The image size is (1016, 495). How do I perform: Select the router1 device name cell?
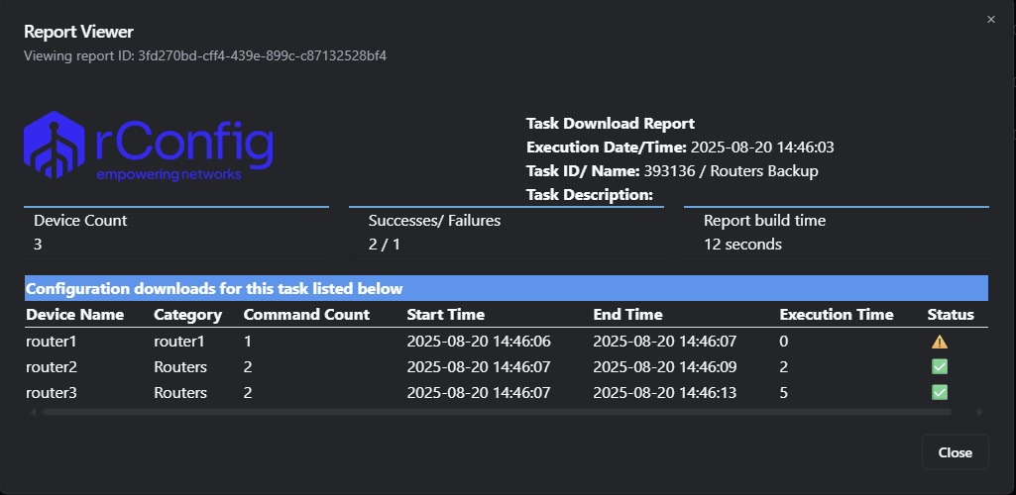tap(51, 342)
